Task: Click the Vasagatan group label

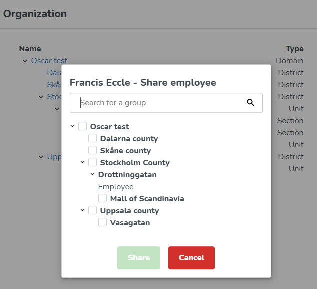Action: coord(130,223)
